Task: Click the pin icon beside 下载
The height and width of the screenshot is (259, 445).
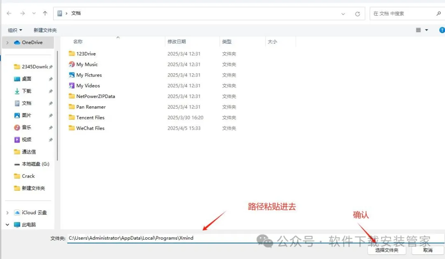Action: click(x=51, y=91)
